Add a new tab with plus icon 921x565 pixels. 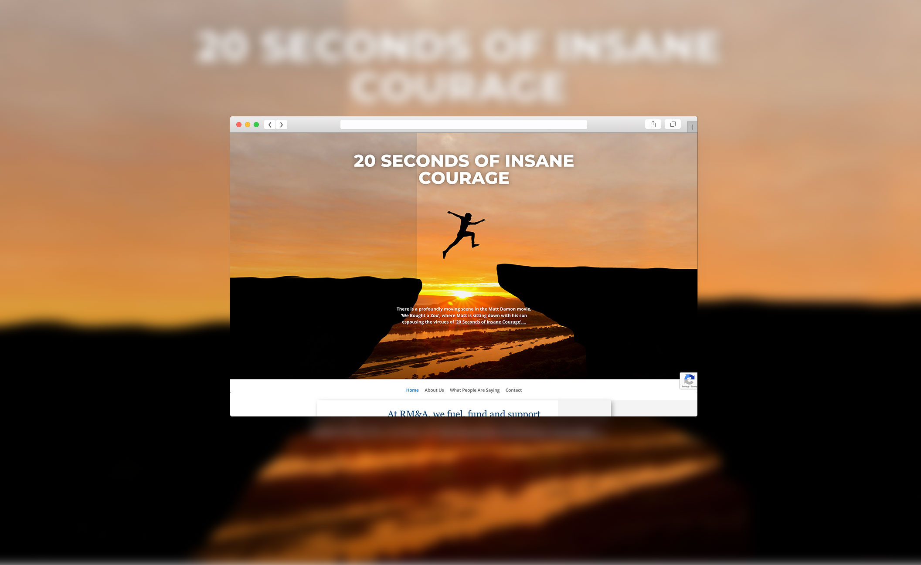click(x=692, y=127)
